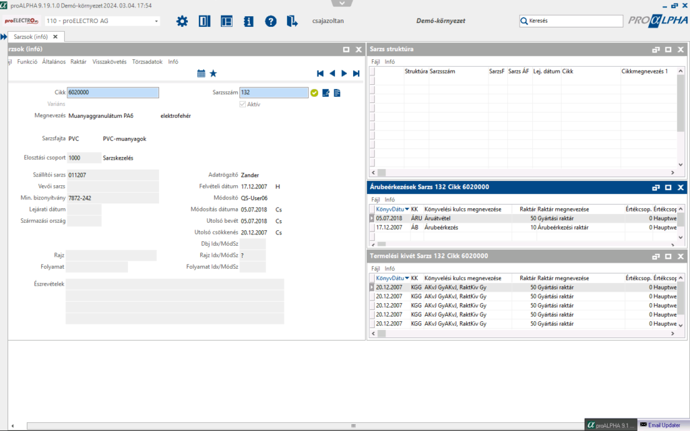690x431 pixels.
Task: Open the info icon in top toolbar
Action: pos(249,22)
